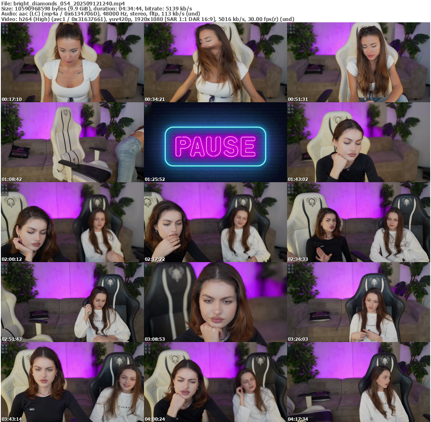Open the thumbnail at timestamp 00:17:10
The height and width of the screenshot is (422, 431).
[x=72, y=62]
